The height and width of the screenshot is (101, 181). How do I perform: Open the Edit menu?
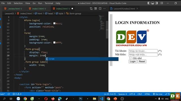click(x=9, y=3)
